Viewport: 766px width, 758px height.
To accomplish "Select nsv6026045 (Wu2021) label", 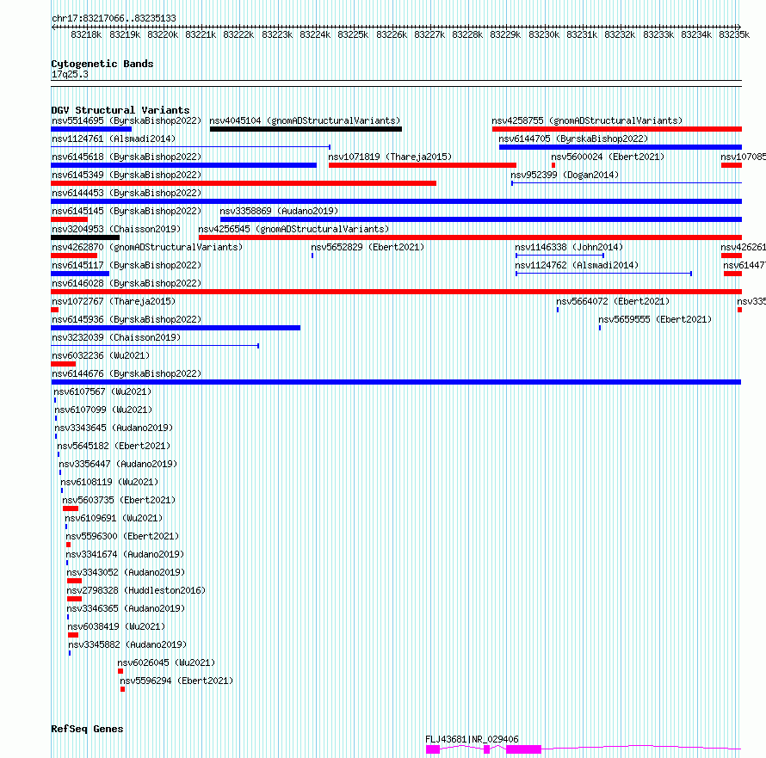I will (x=166, y=662).
